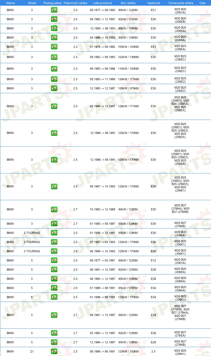Click 3 TOURING in the 06.1988 -> 10.1993 row
Image resolution: width=211 pixels, height=356 pixels.
coord(32,251)
